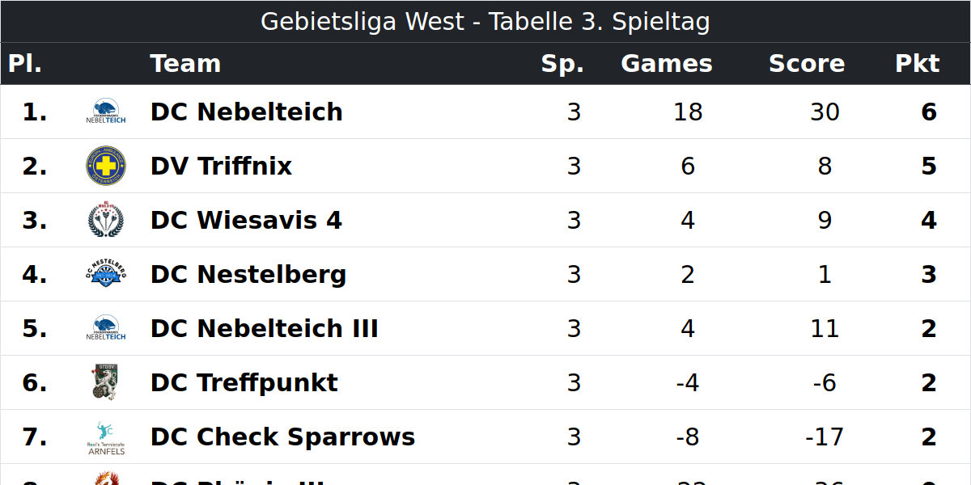Click the DC Check Sparrows Arnfels logo
The image size is (971, 485).
106,436
